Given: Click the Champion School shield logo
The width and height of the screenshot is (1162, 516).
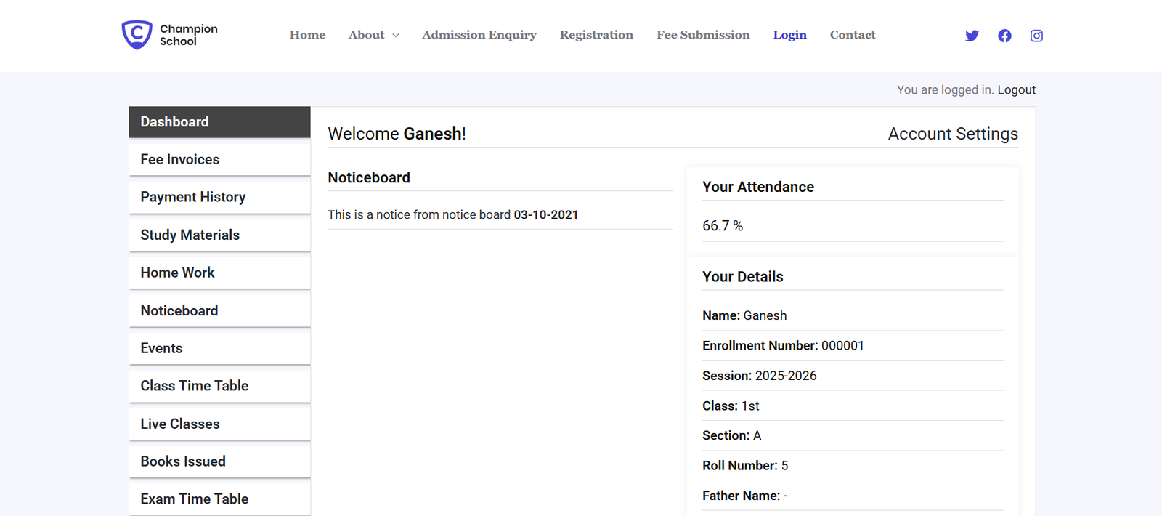Looking at the screenshot, I should point(137,35).
